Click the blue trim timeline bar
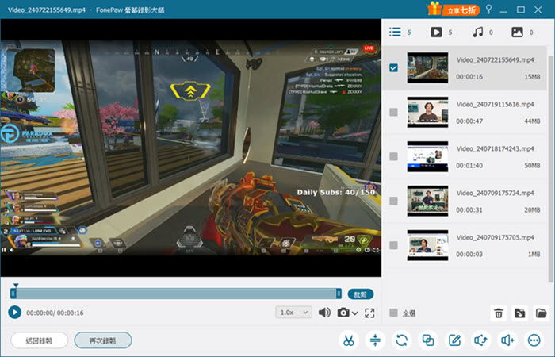Viewport: 555px width, 357px height. (x=176, y=294)
